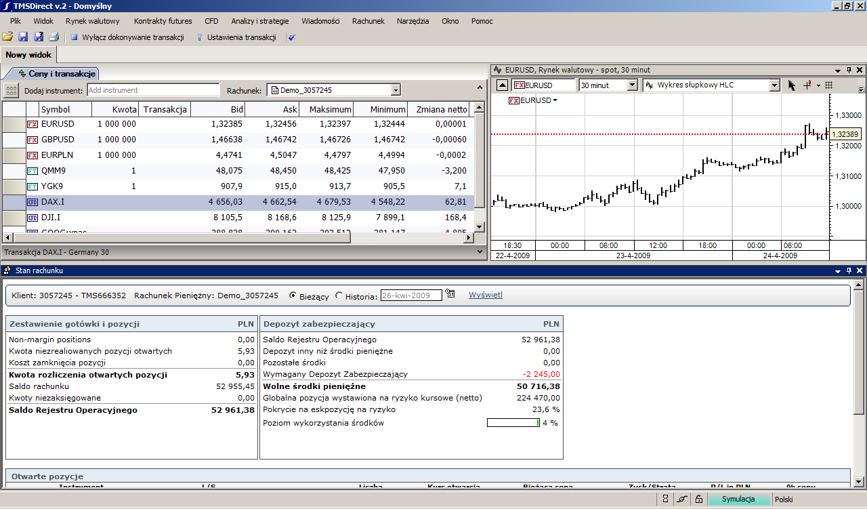The width and height of the screenshot is (867, 509).
Task: Click the Save As floppy icon
Action: pyautogui.click(x=39, y=37)
